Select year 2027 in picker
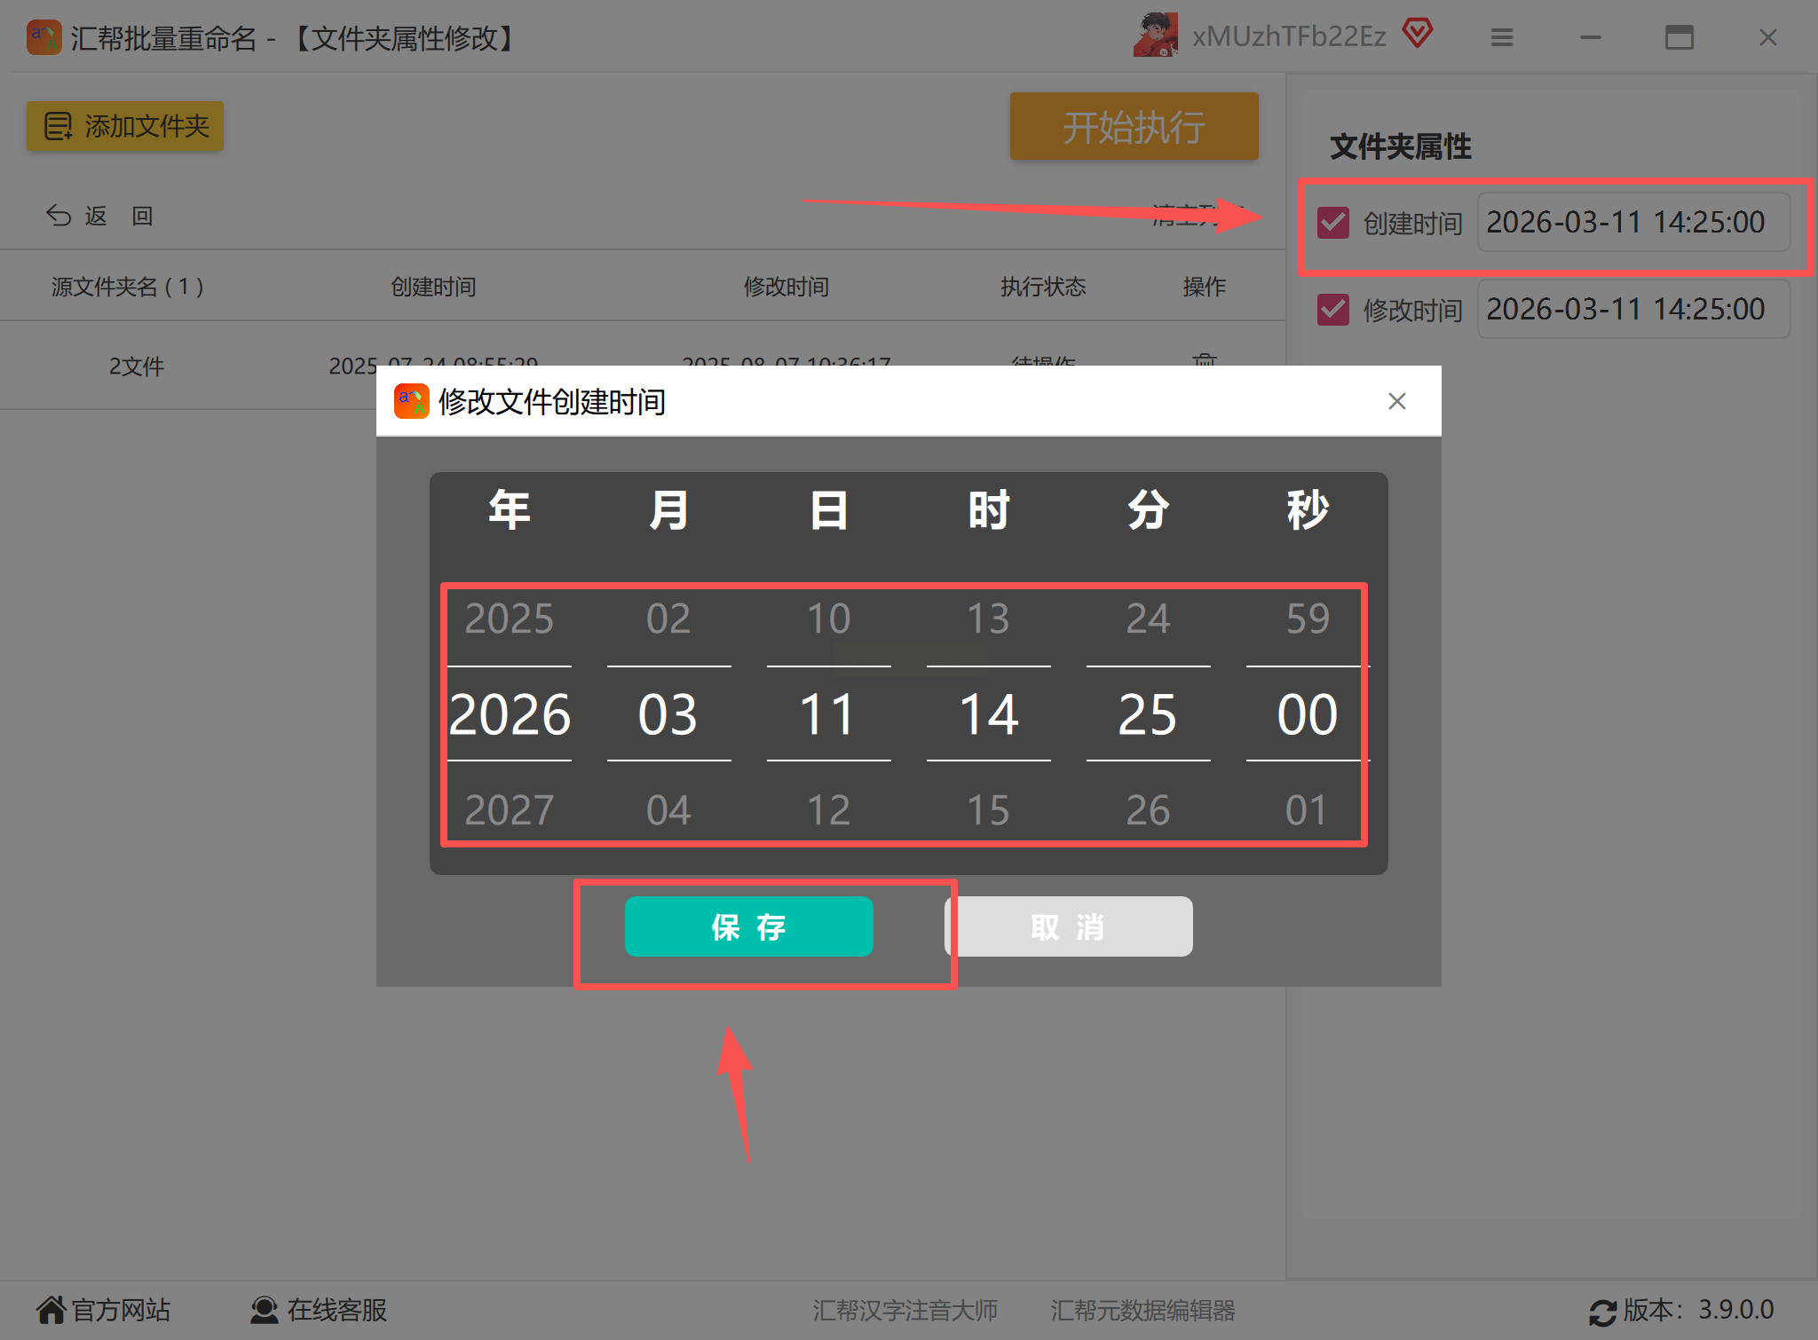The image size is (1818, 1340). click(x=509, y=809)
